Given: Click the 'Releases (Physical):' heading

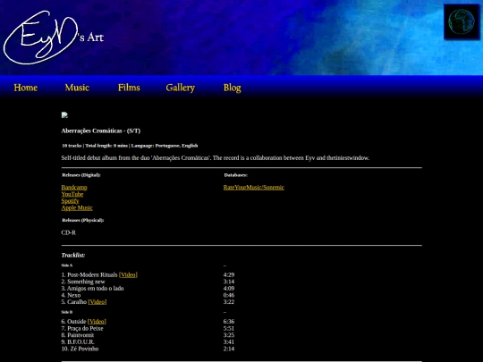Looking at the screenshot, I should pos(83,220).
